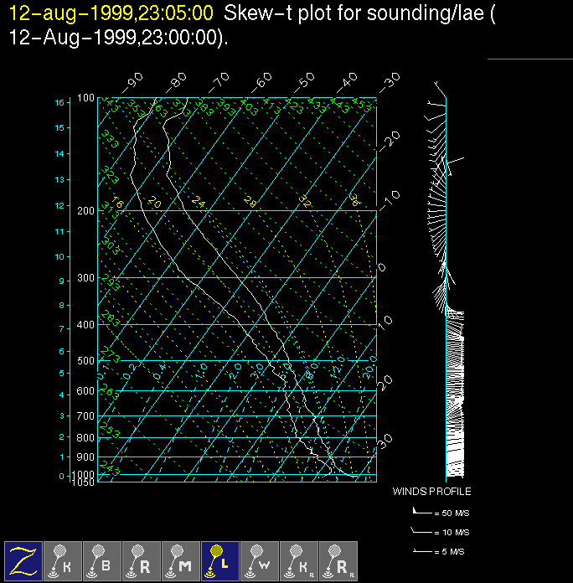Select the last R balloon icon with subscript
The height and width of the screenshot is (583, 573).
point(338,560)
